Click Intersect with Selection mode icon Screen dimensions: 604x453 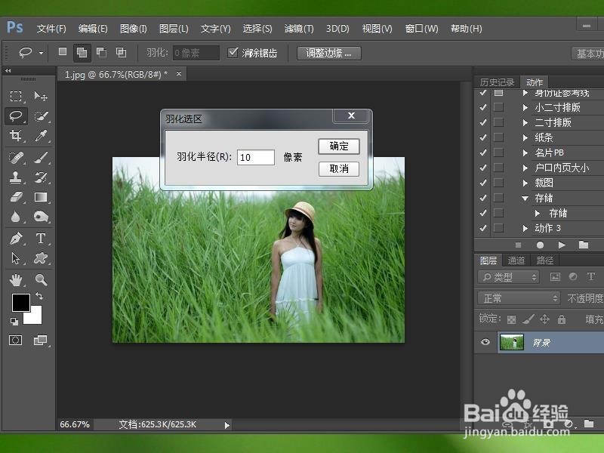(121, 52)
